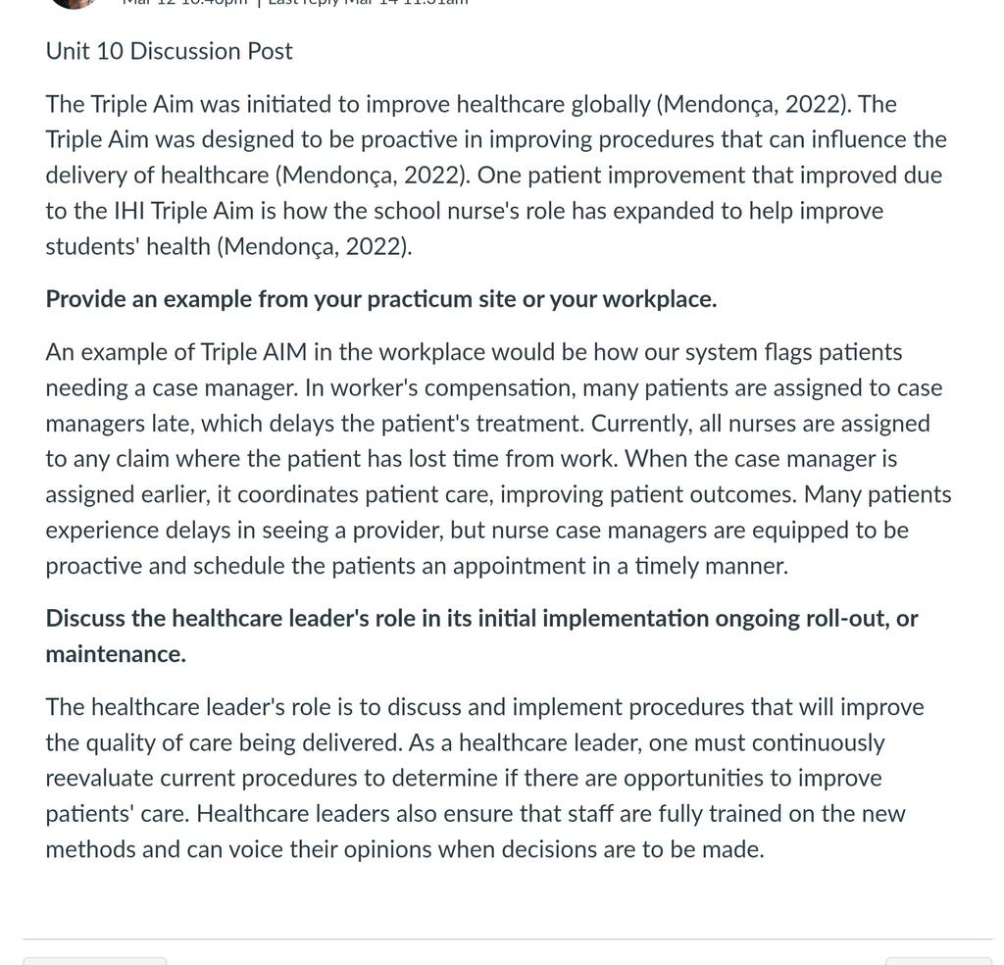
Task: Click the partially visible button at bottom left
Action: [x=95, y=961]
